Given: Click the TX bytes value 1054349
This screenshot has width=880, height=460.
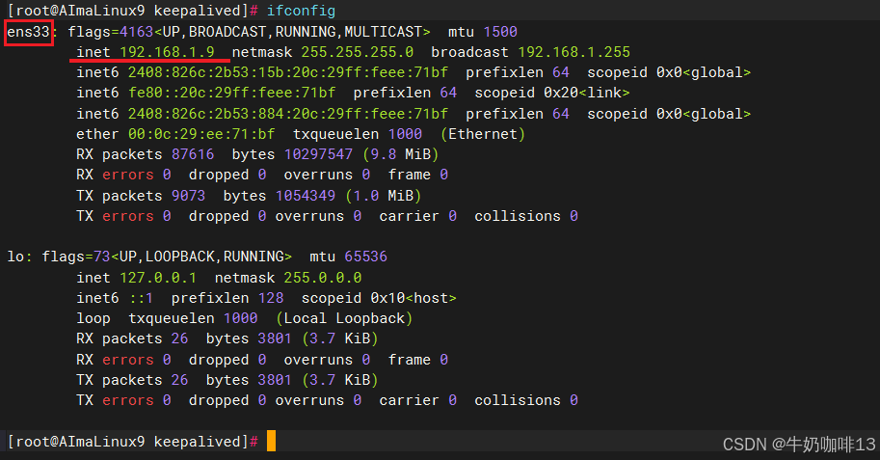Looking at the screenshot, I should click(306, 196).
